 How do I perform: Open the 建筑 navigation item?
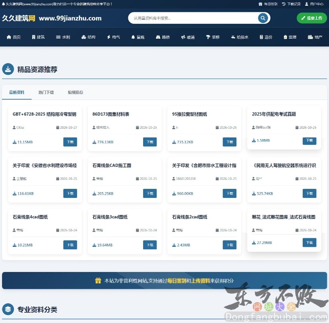(x=38, y=37)
